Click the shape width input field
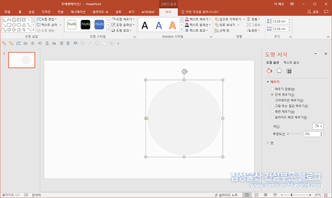This screenshot has width=332, height=198. [279, 29]
